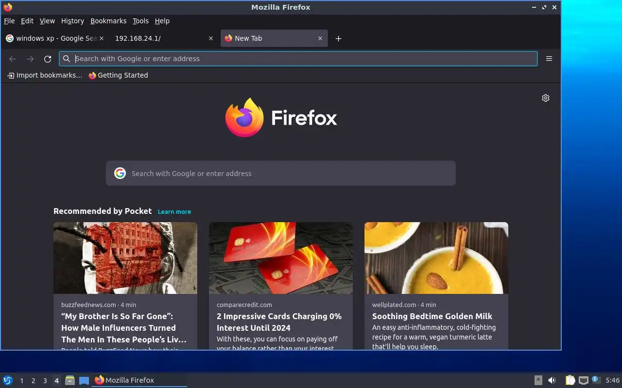Open the Help menu
The image size is (622, 388).
162,21
